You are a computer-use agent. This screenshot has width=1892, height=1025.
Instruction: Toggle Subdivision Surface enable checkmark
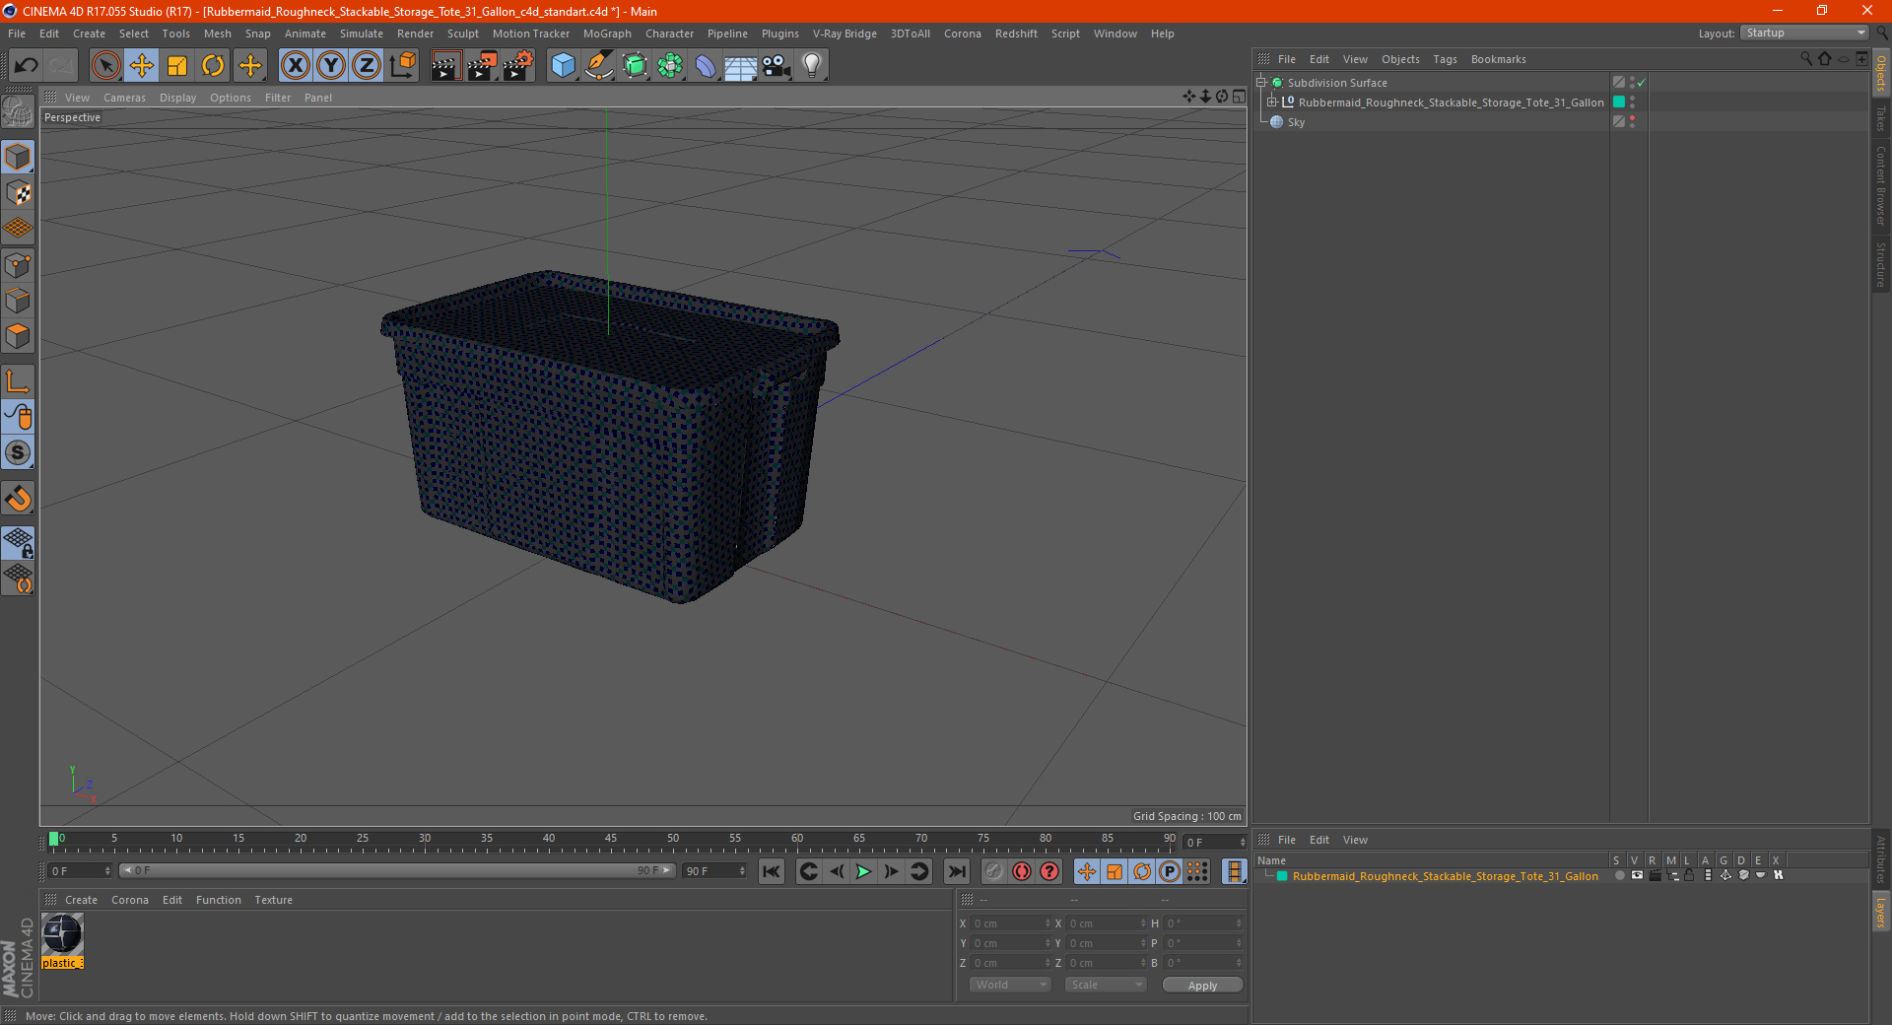tap(1641, 84)
